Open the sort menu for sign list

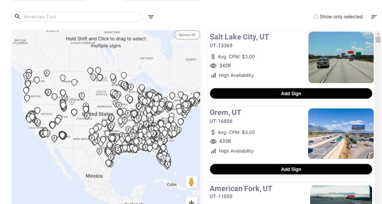374,17
